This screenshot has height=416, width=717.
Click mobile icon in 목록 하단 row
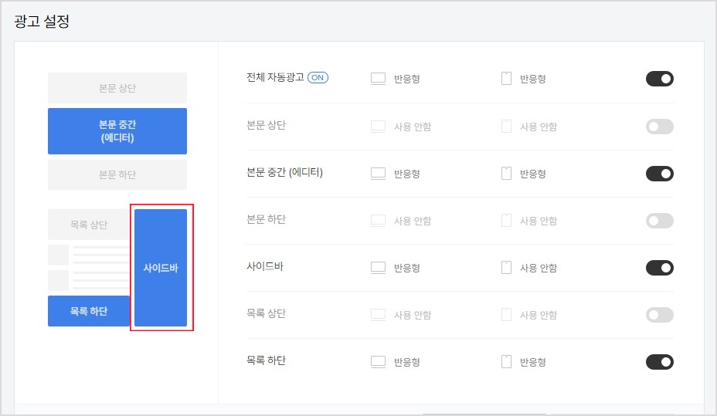click(506, 362)
